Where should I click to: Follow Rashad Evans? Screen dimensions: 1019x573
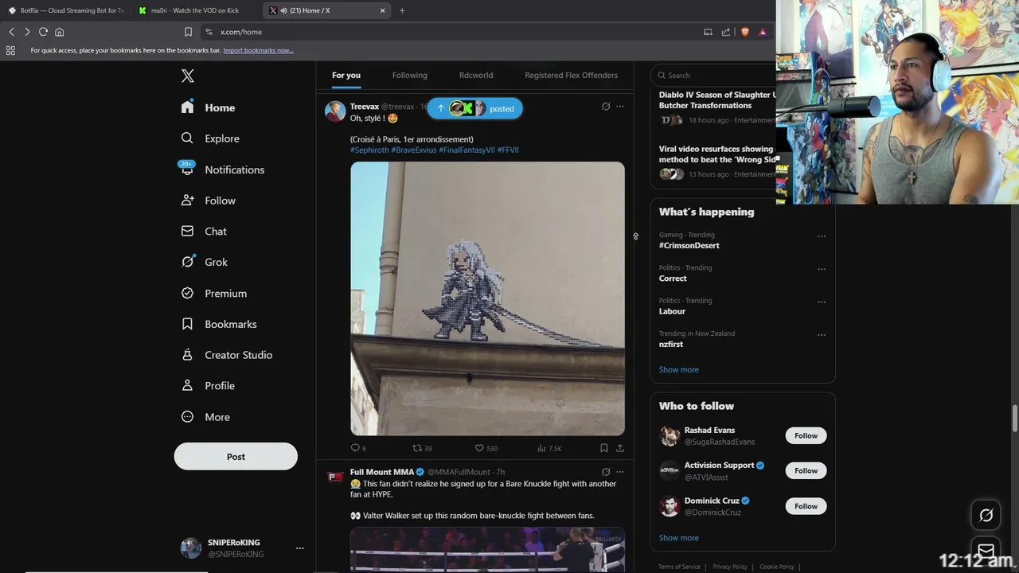point(806,435)
